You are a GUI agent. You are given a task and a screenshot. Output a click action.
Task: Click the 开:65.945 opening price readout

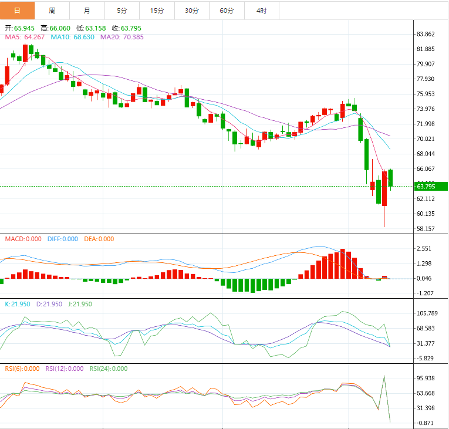click(x=19, y=28)
